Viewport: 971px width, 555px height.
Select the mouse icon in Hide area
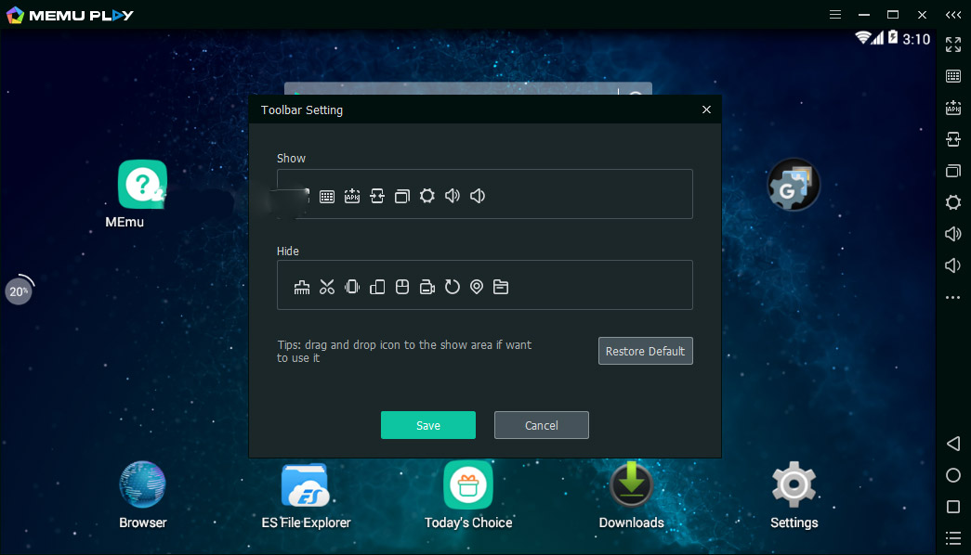pyautogui.click(x=402, y=287)
